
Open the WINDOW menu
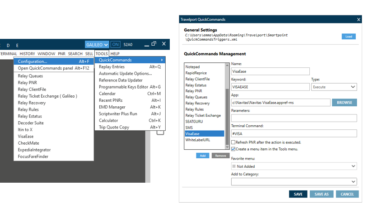click(x=46, y=54)
